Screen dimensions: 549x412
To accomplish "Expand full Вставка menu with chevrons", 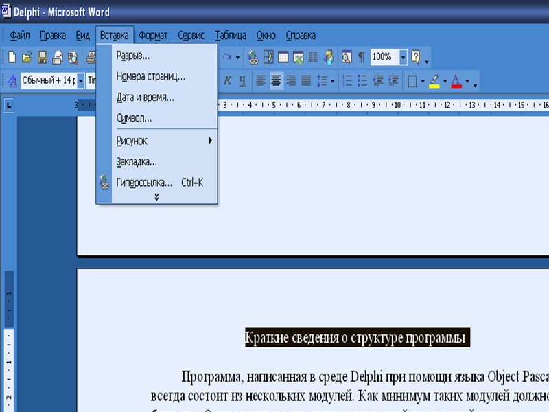I will pyautogui.click(x=156, y=197).
